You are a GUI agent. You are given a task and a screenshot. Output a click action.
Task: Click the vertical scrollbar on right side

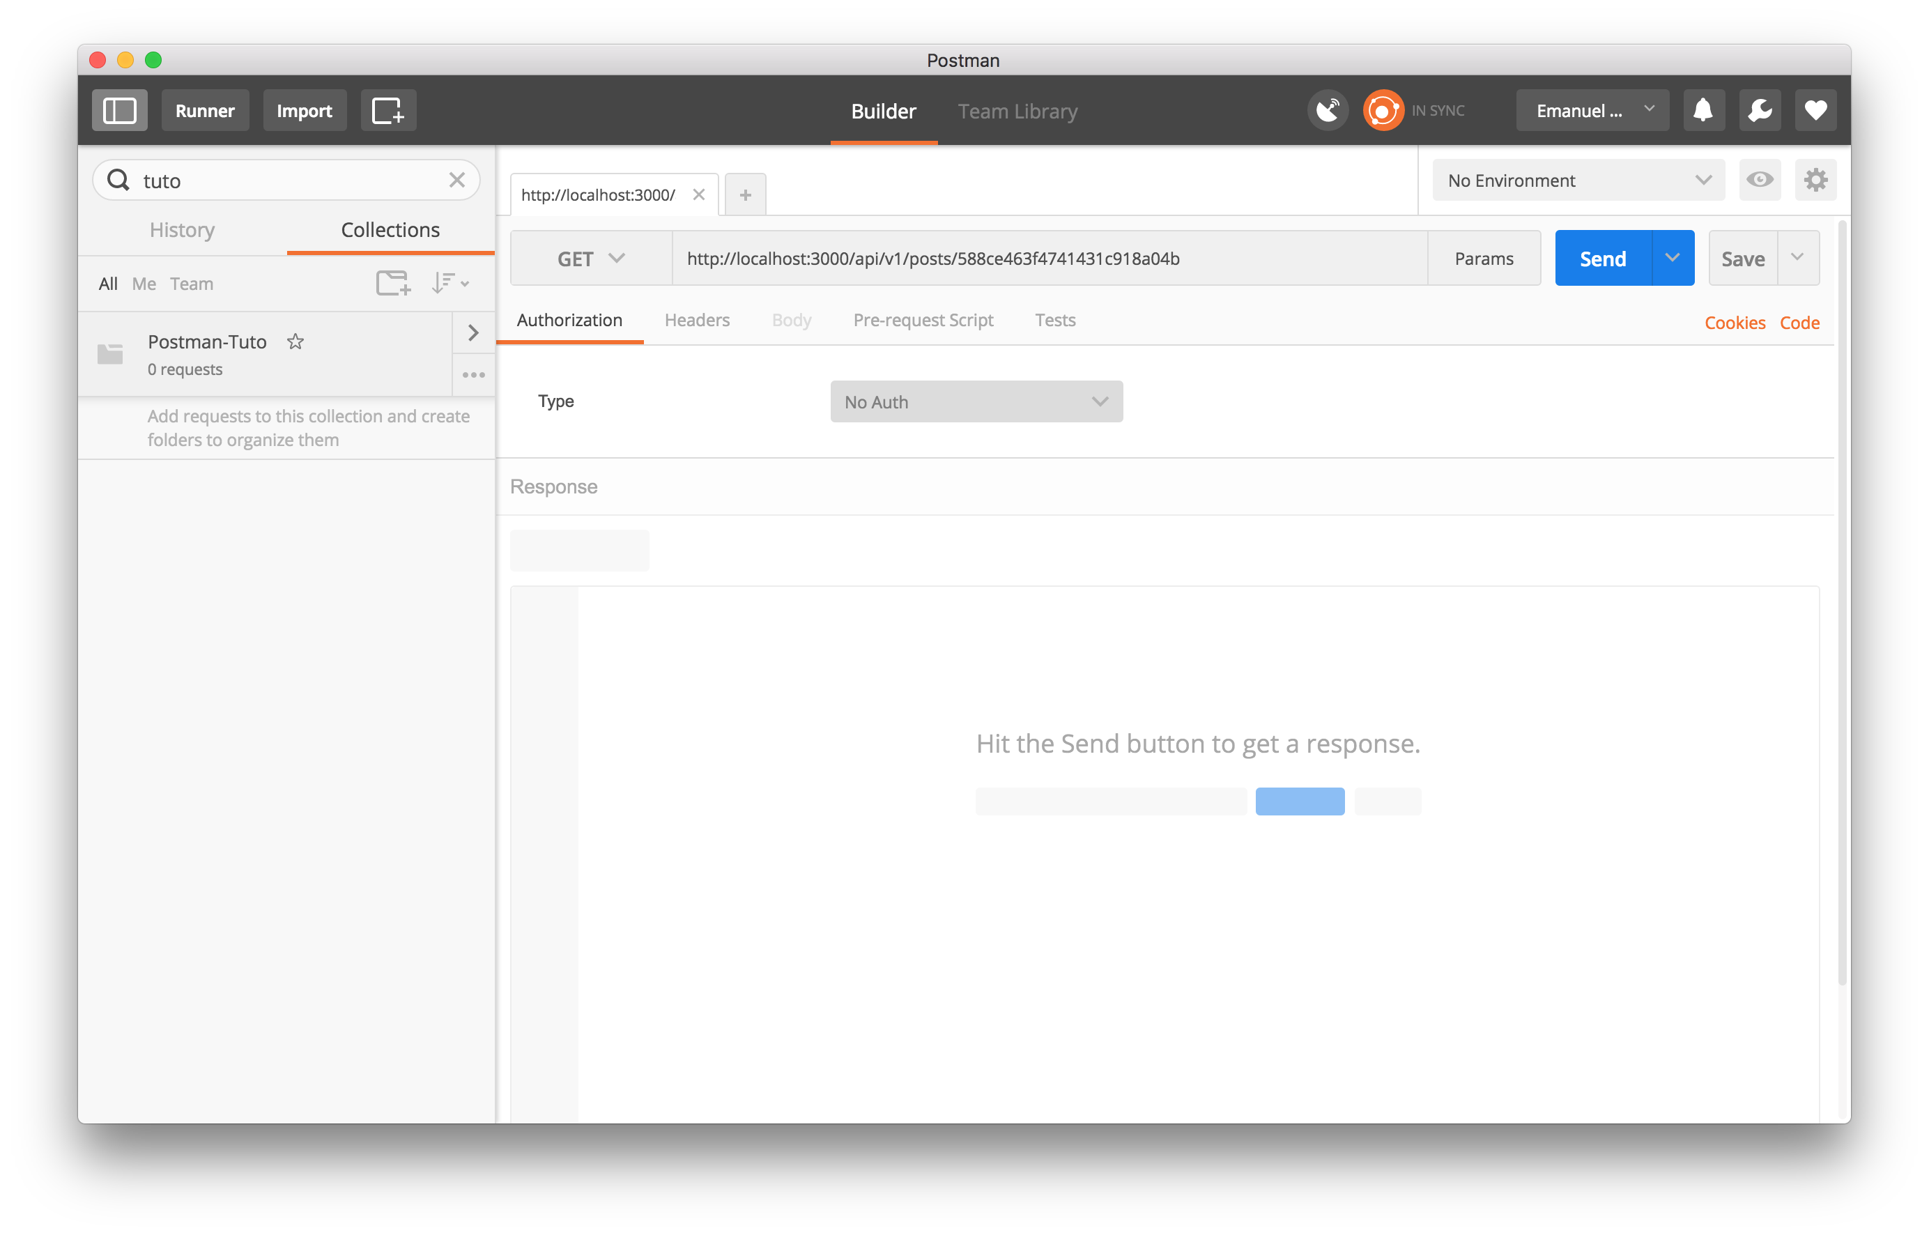click(1842, 601)
